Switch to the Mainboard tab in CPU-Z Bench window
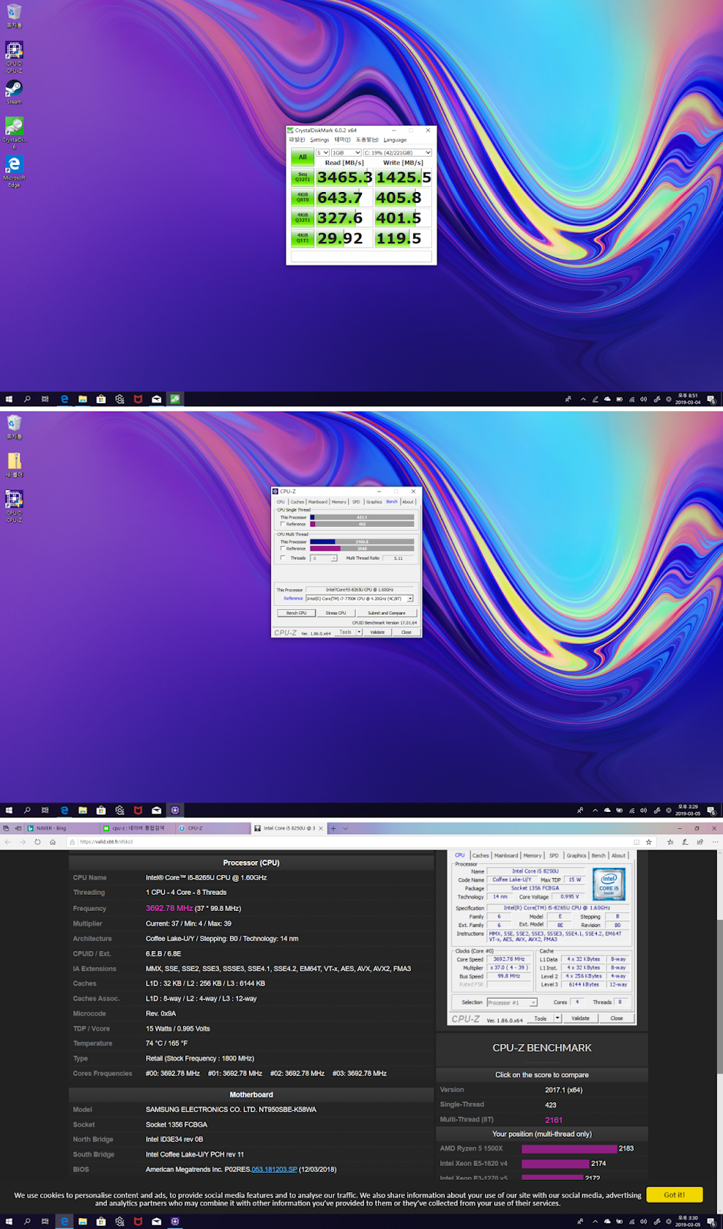The image size is (723, 1229). click(x=318, y=502)
